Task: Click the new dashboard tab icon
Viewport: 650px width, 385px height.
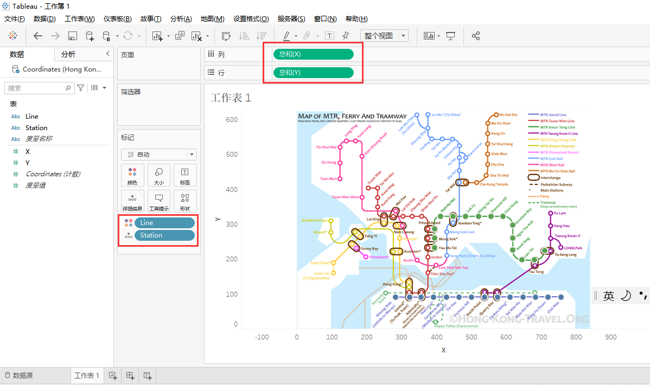Action: [x=130, y=375]
